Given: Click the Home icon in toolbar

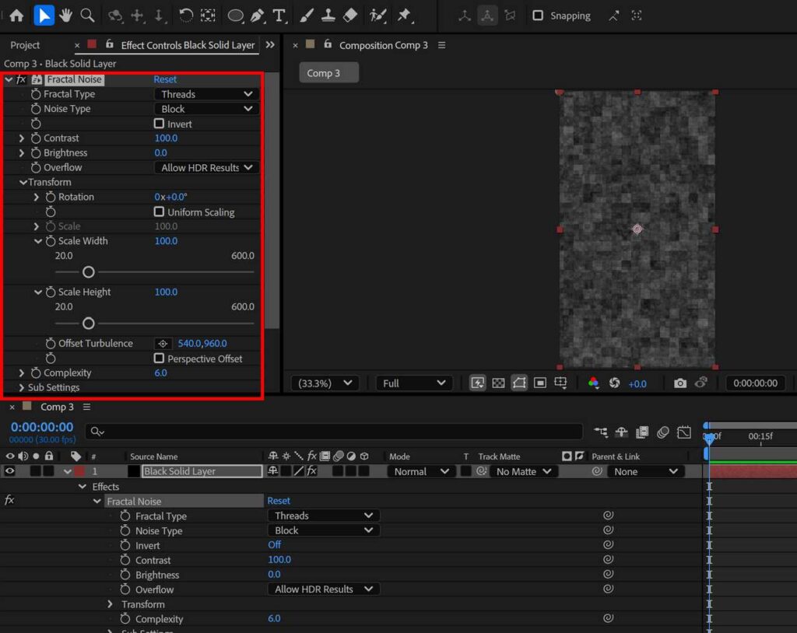Looking at the screenshot, I should pyautogui.click(x=16, y=16).
